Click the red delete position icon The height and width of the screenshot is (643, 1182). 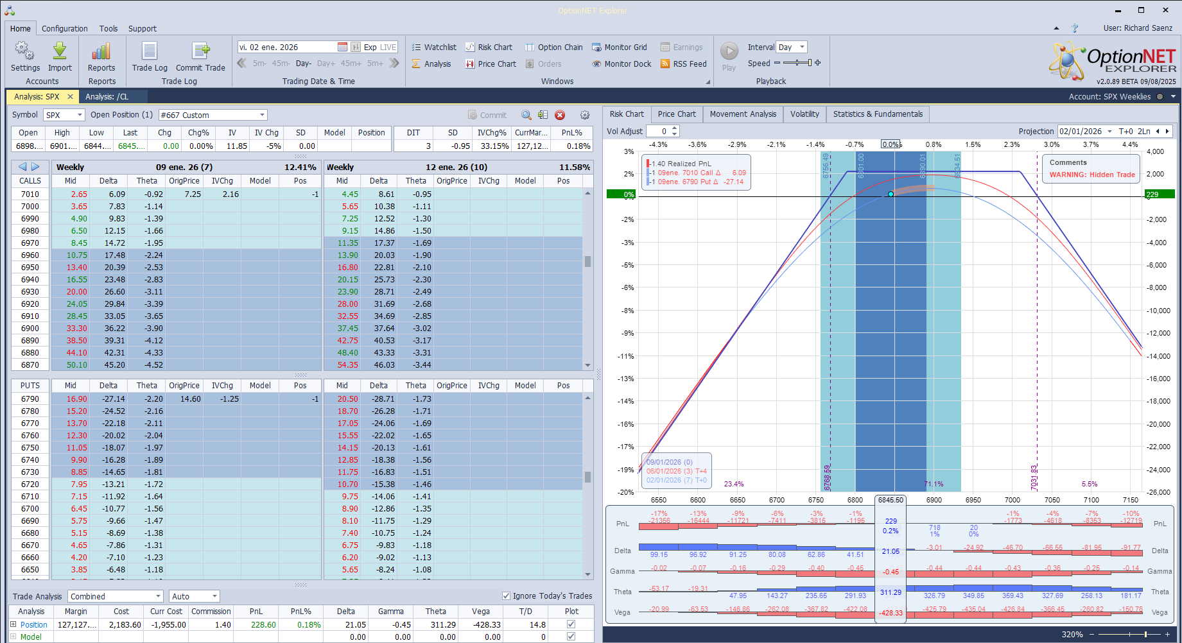(x=560, y=116)
